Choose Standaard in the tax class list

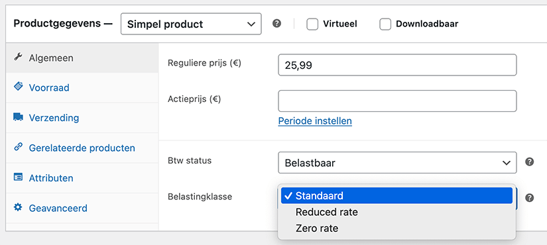click(x=396, y=196)
